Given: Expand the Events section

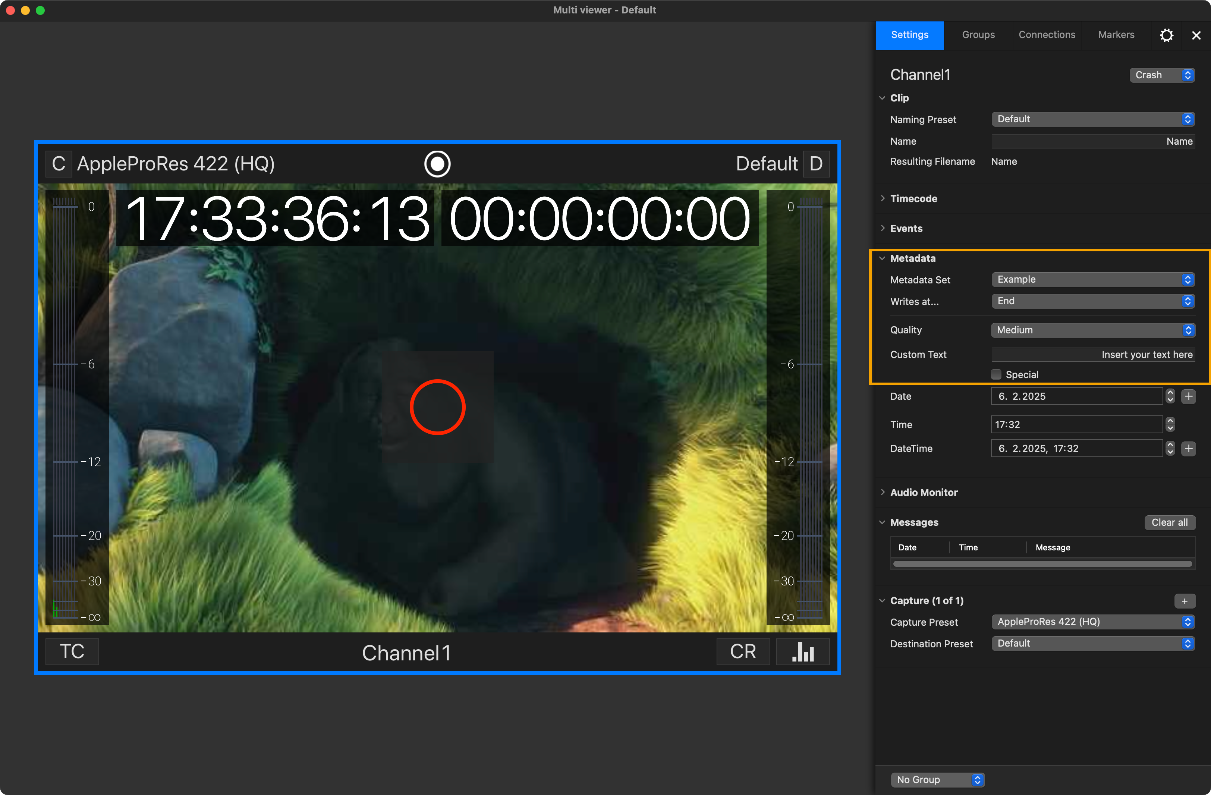Looking at the screenshot, I should [x=882, y=228].
